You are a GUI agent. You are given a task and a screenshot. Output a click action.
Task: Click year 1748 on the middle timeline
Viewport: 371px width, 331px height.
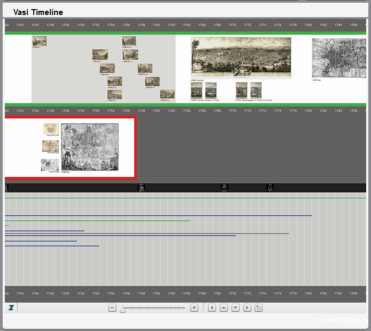[x=65, y=111]
